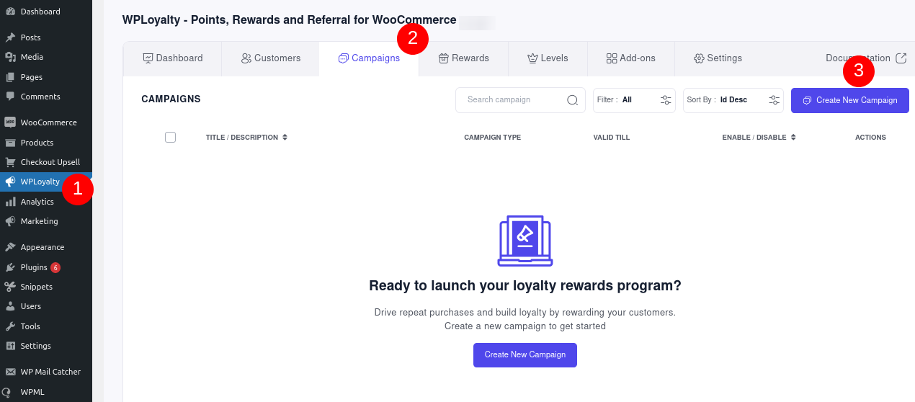Click the Appearance paintbrush icon
The height and width of the screenshot is (402, 915).
[x=10, y=247]
